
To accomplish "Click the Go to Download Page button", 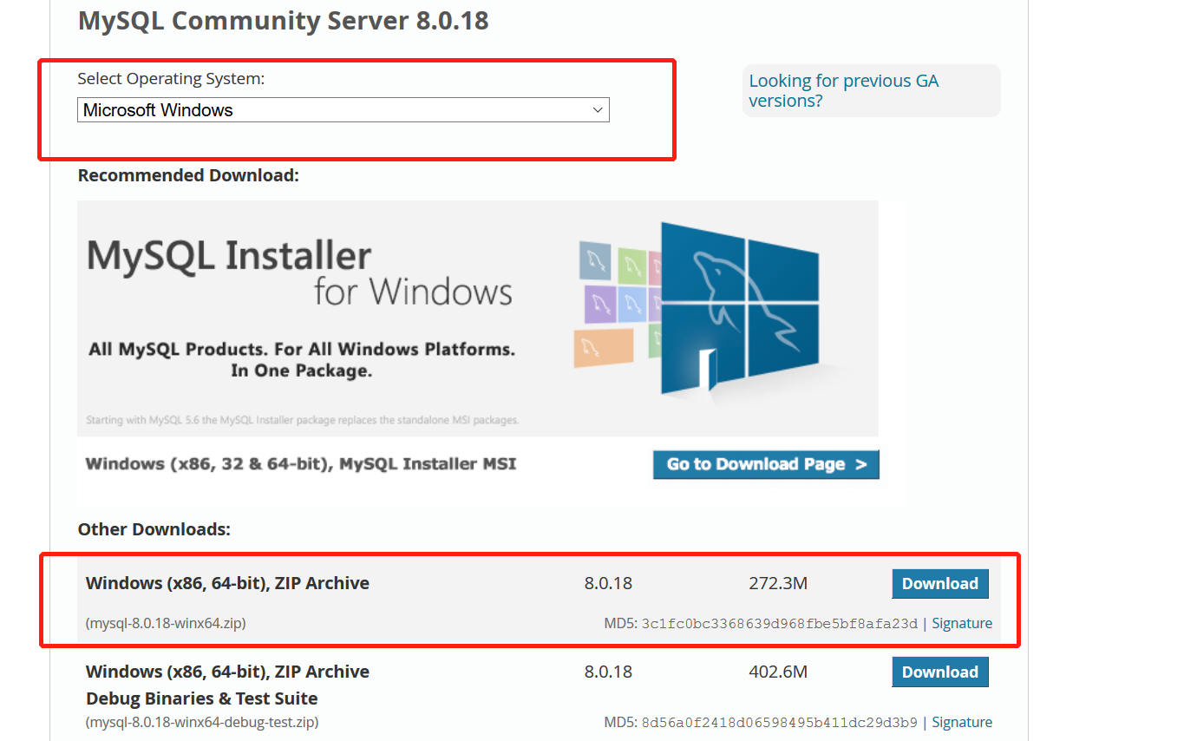I will coord(766,464).
